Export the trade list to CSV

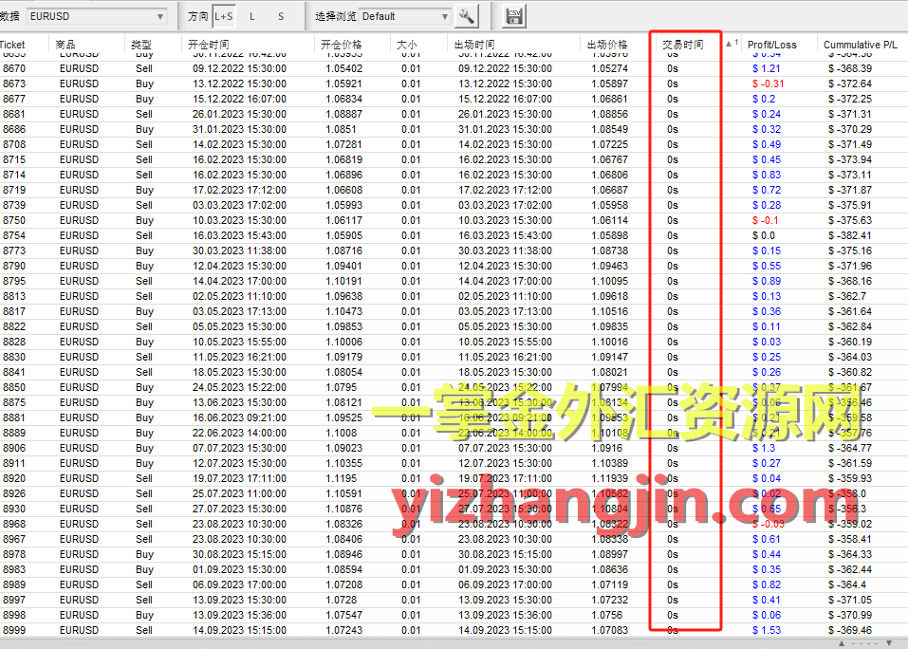pyautogui.click(x=513, y=16)
